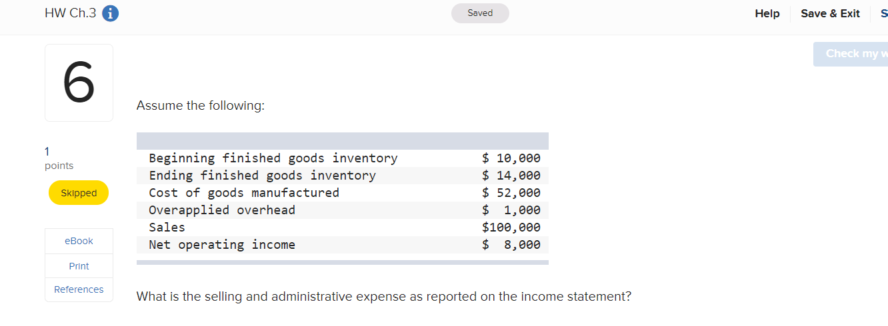Screen dimensions: 888x326
Task: Click the Sales $100,000 value
Action: 511,228
